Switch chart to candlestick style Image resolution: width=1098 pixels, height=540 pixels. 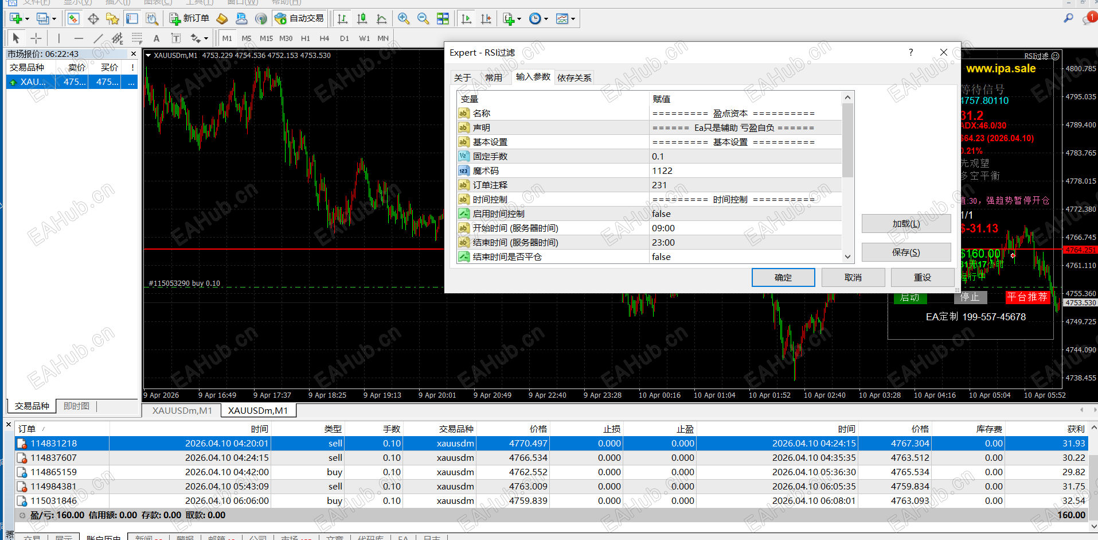[x=362, y=18]
